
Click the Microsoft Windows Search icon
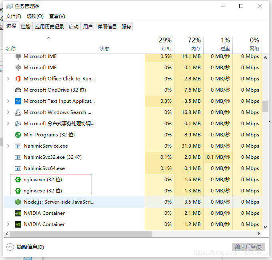18,112
